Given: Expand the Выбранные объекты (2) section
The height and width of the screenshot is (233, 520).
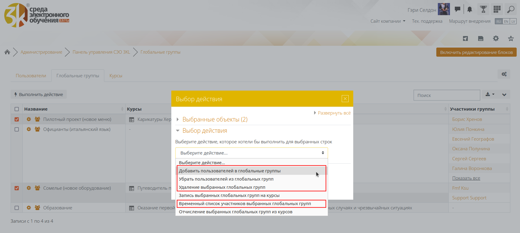Looking at the screenshot, I should [215, 119].
